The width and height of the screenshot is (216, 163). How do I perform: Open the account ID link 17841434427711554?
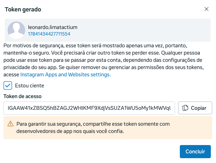tap(49, 34)
